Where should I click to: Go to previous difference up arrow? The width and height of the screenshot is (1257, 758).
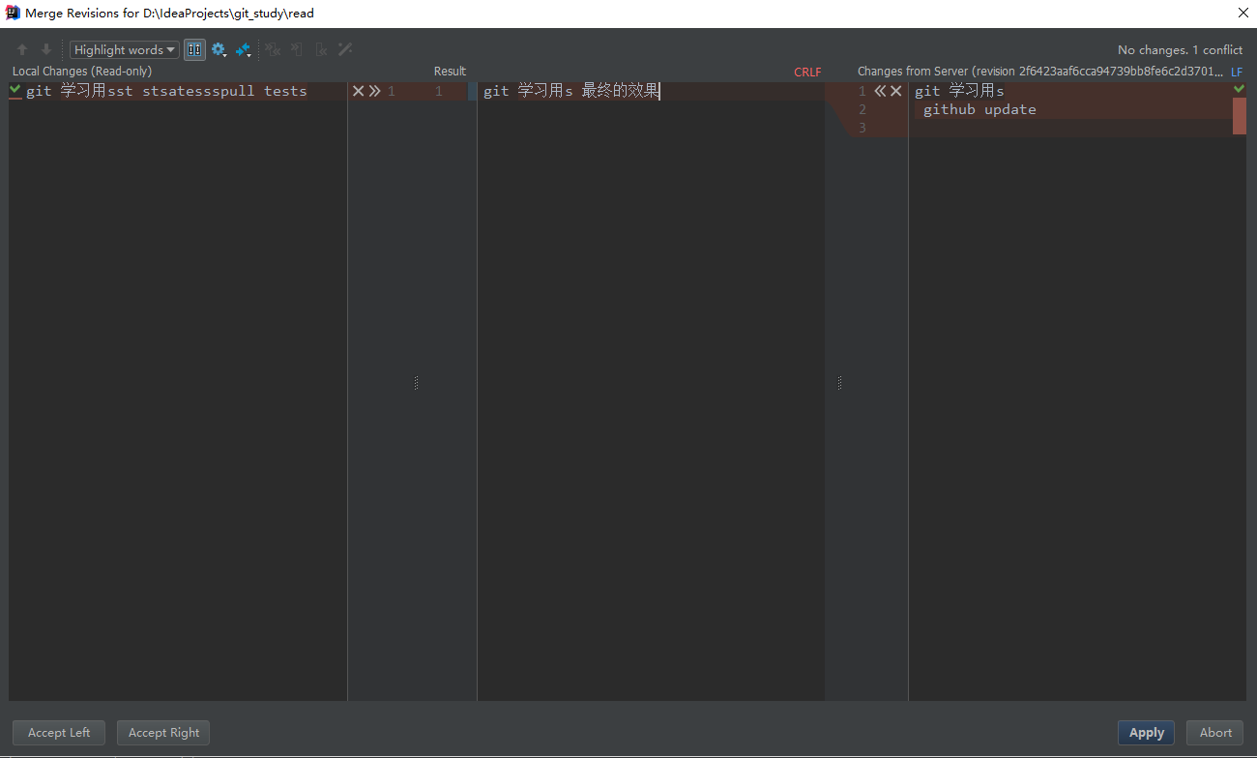(22, 49)
